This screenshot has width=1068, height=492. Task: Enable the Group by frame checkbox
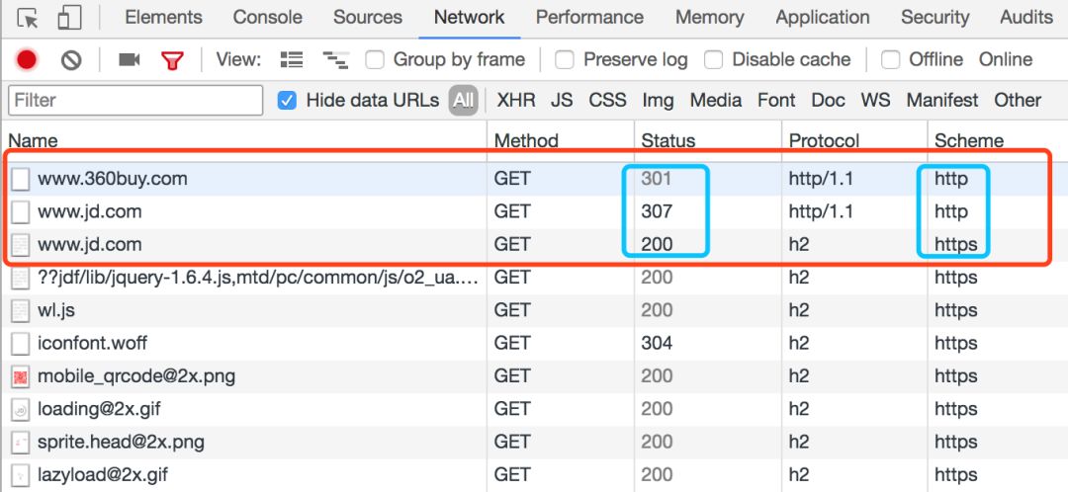(x=375, y=60)
